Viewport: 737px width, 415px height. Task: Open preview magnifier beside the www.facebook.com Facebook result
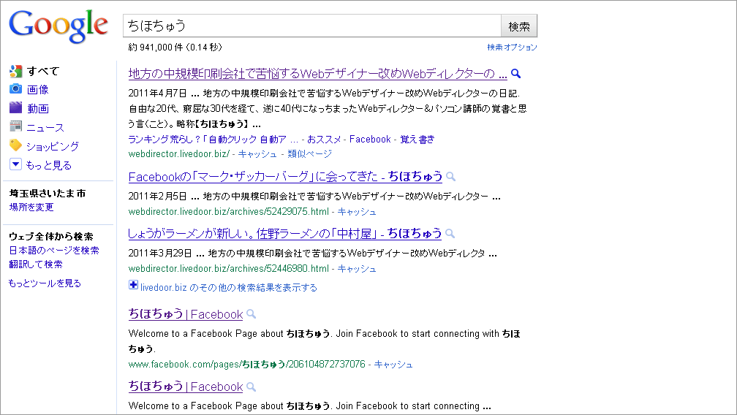point(251,314)
